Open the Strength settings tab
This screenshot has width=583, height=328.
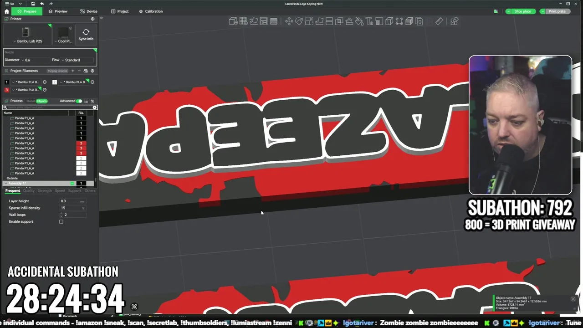45,191
